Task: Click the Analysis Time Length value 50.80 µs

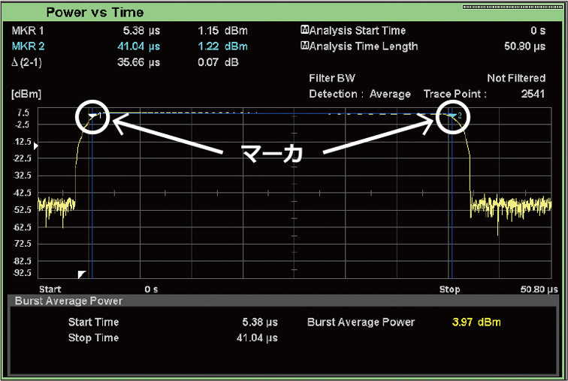Action: coord(525,46)
